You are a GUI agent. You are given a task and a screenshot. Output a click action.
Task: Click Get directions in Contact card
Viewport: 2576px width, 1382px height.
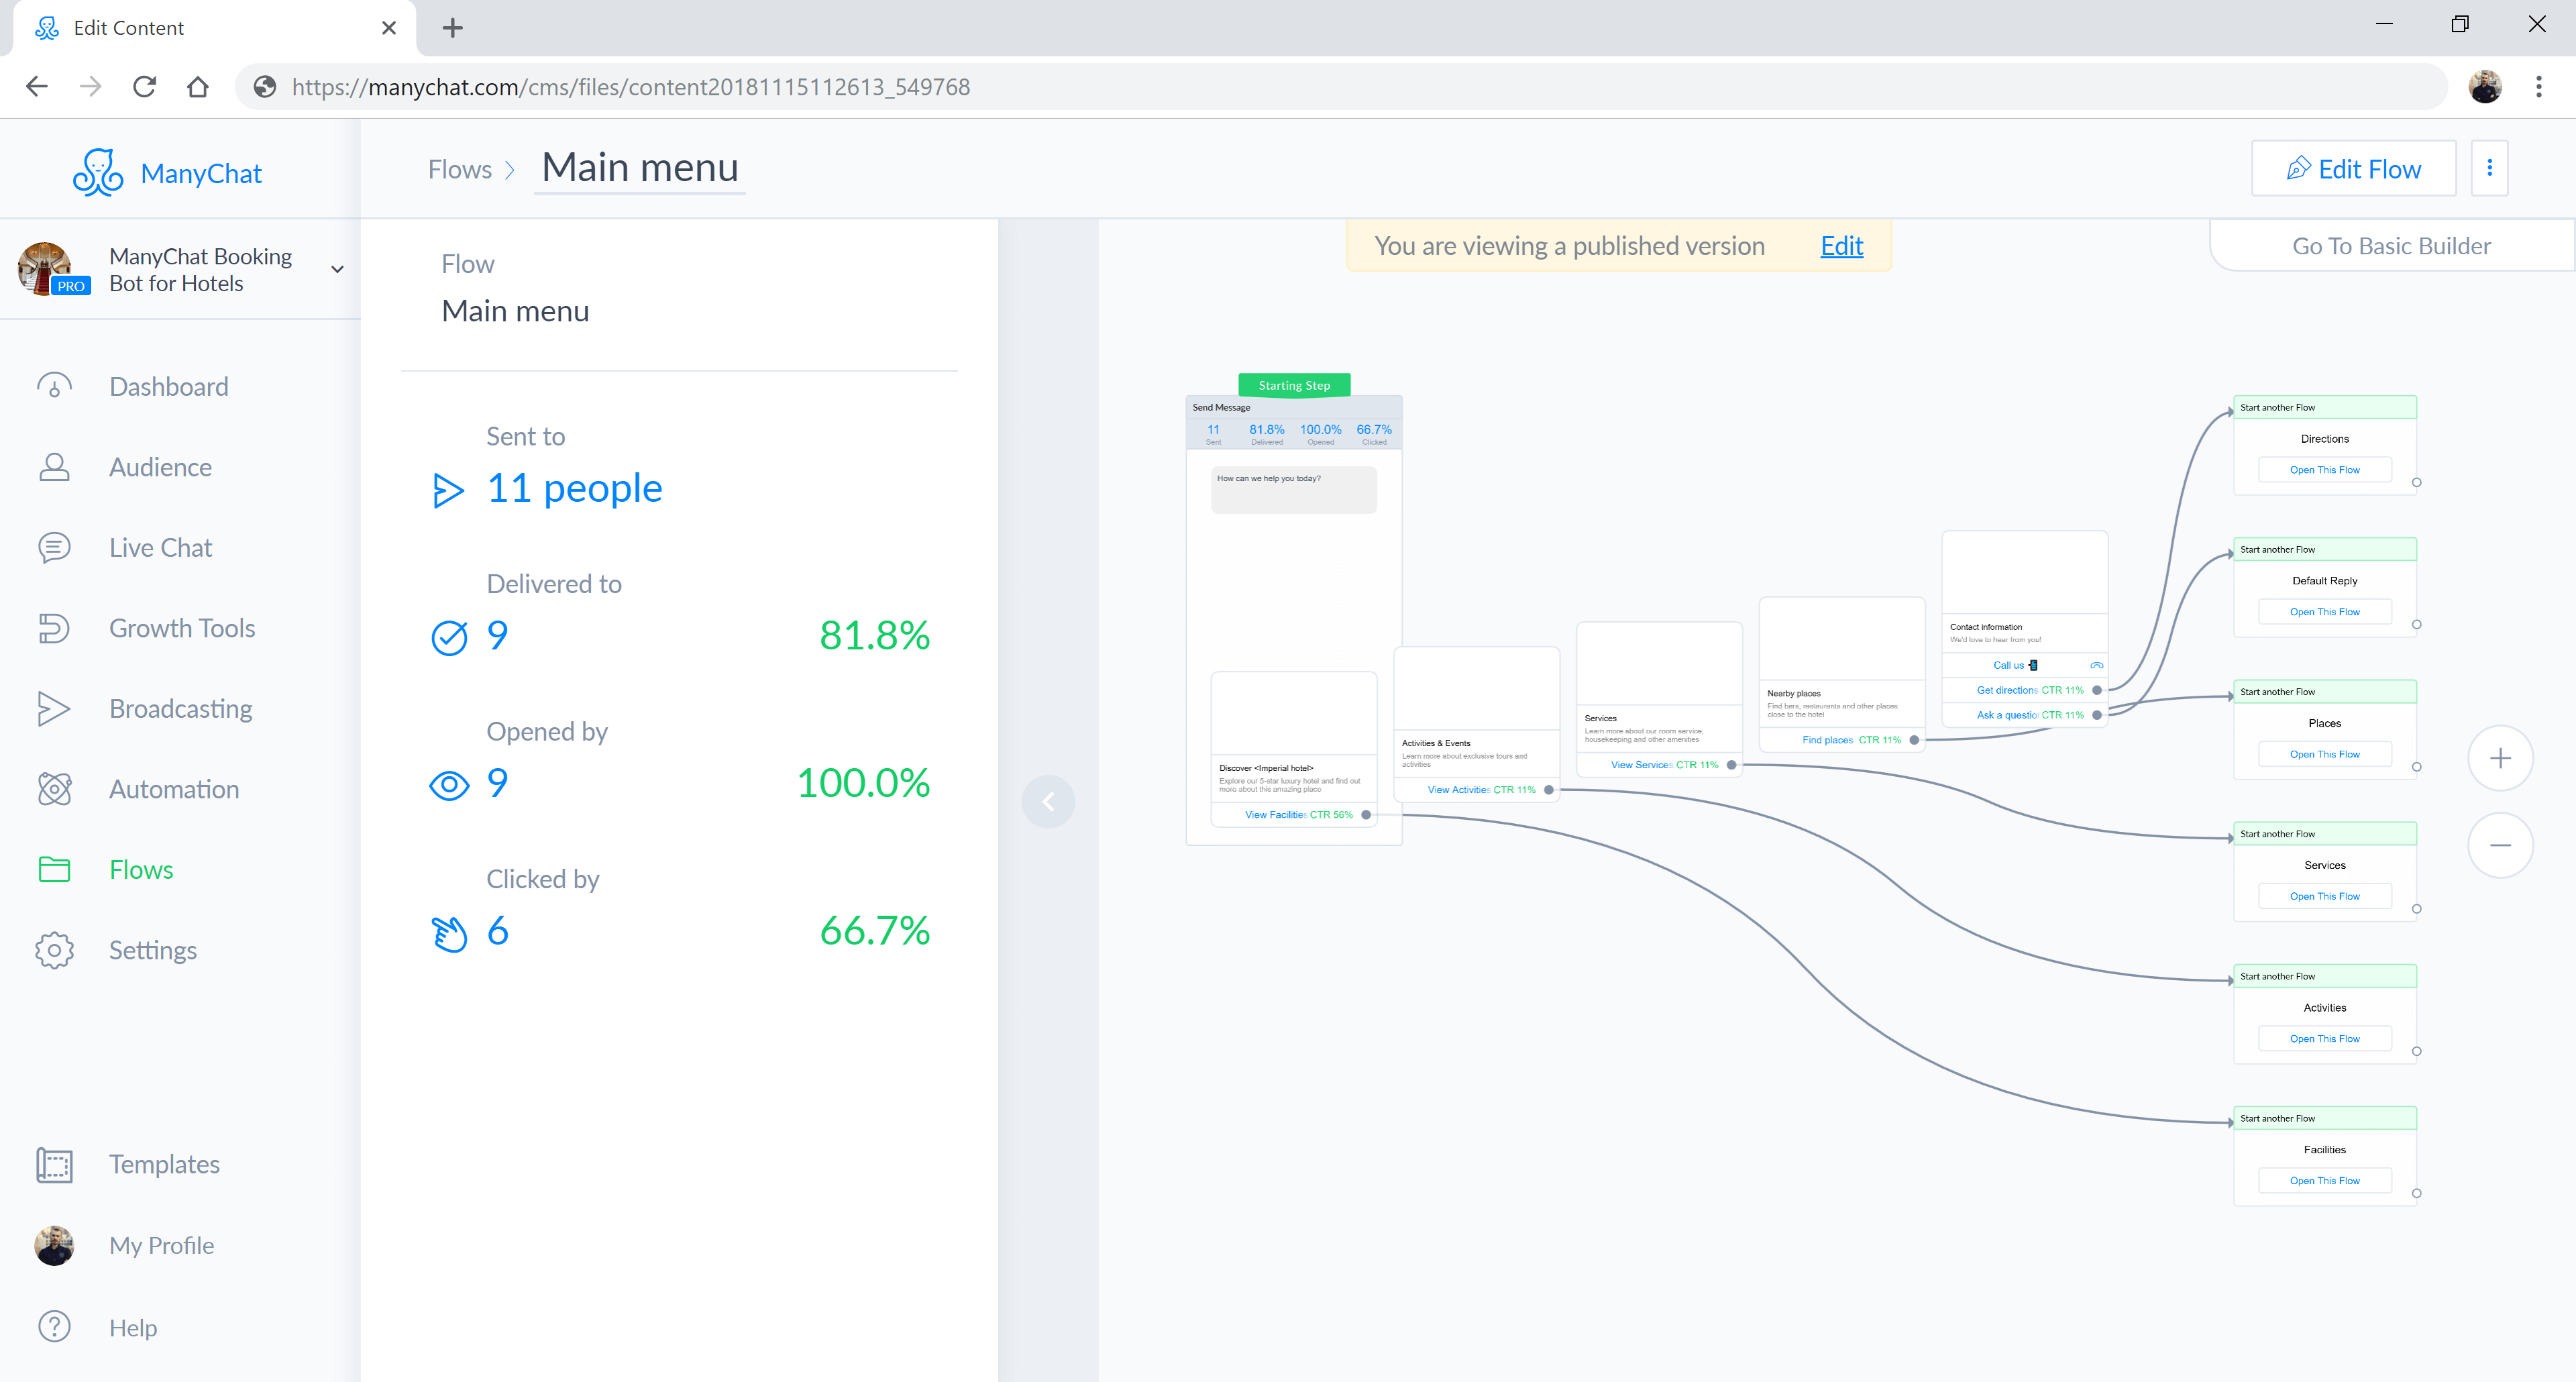click(x=2024, y=689)
